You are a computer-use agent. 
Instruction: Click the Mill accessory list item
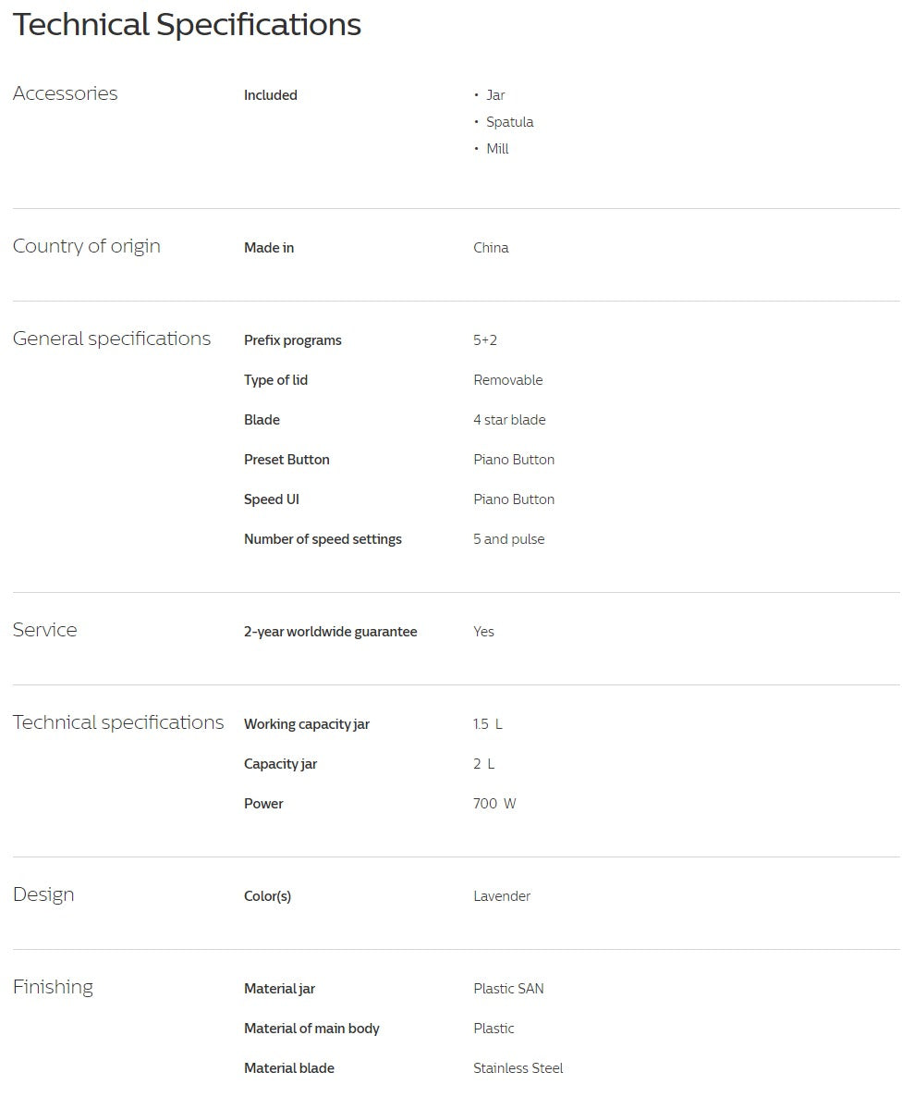click(x=497, y=149)
